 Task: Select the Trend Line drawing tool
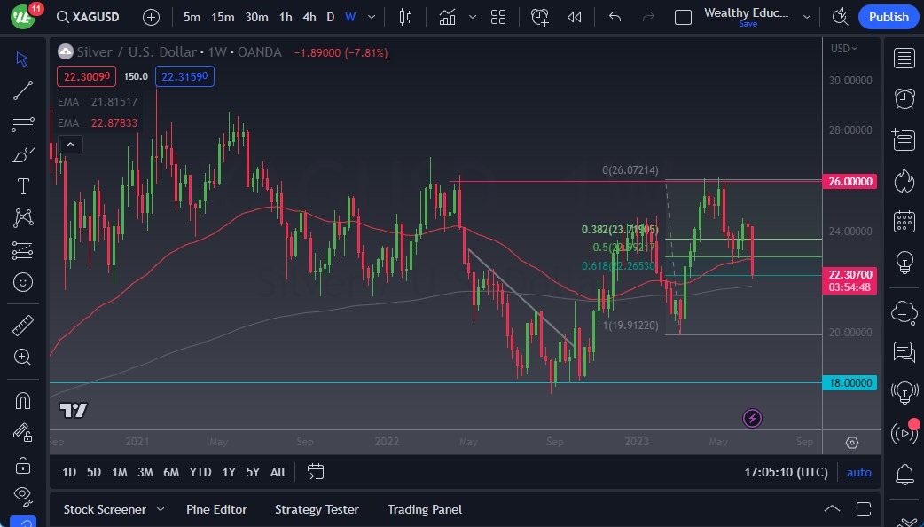pyautogui.click(x=23, y=90)
